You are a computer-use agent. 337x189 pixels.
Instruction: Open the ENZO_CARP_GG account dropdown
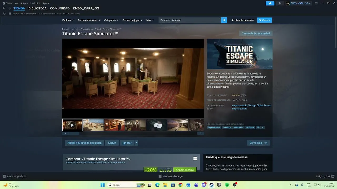(x=300, y=3)
